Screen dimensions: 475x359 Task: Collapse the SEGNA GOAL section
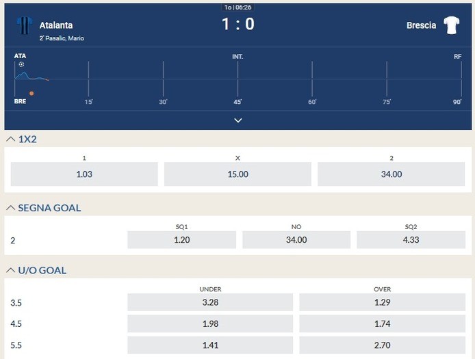pos(10,208)
